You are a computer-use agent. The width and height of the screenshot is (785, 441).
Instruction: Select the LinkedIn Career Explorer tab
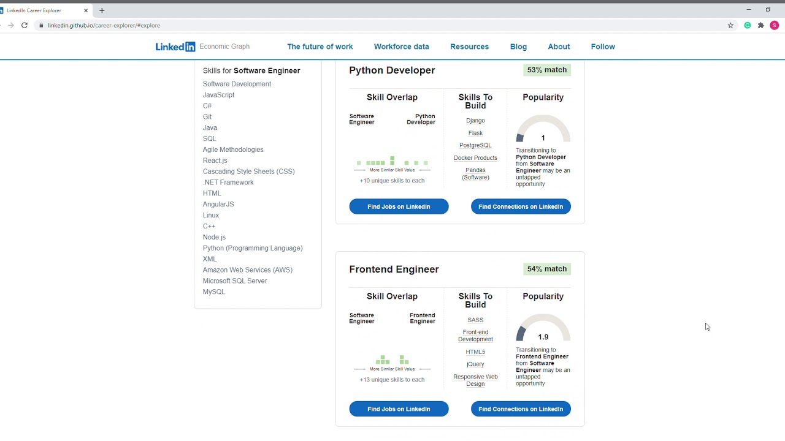click(x=44, y=10)
